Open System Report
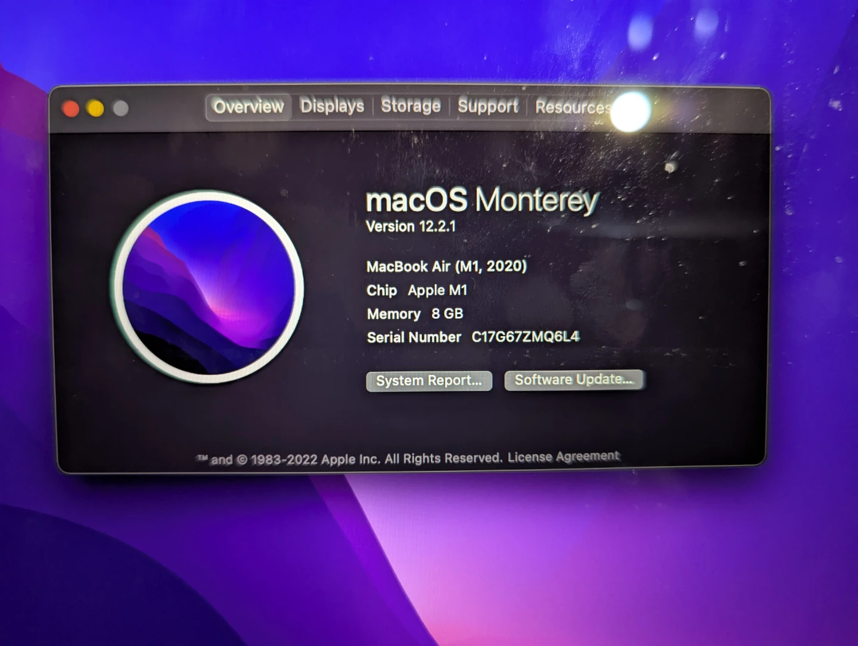The width and height of the screenshot is (858, 646). pos(429,381)
